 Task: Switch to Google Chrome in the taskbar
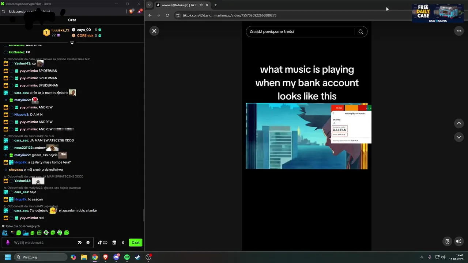click(x=95, y=257)
